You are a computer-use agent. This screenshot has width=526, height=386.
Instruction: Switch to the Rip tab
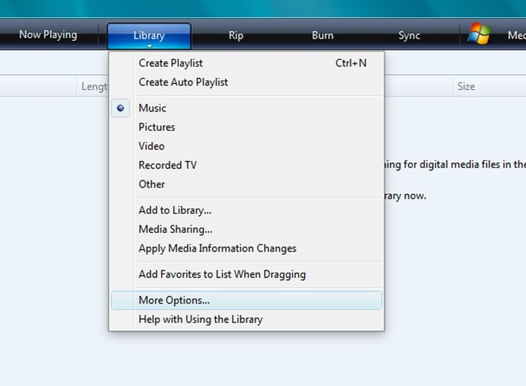(236, 35)
